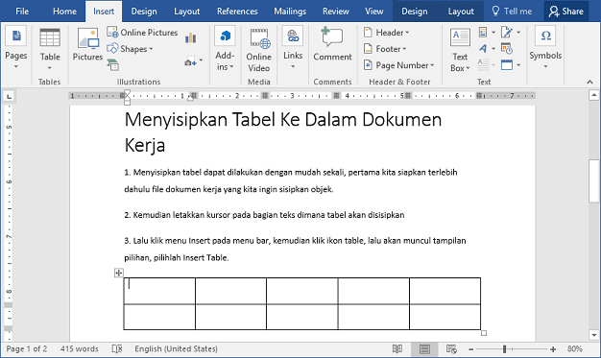Screen dimensions: 601x358
Task: Click the Object insert icon
Action: (507, 64)
